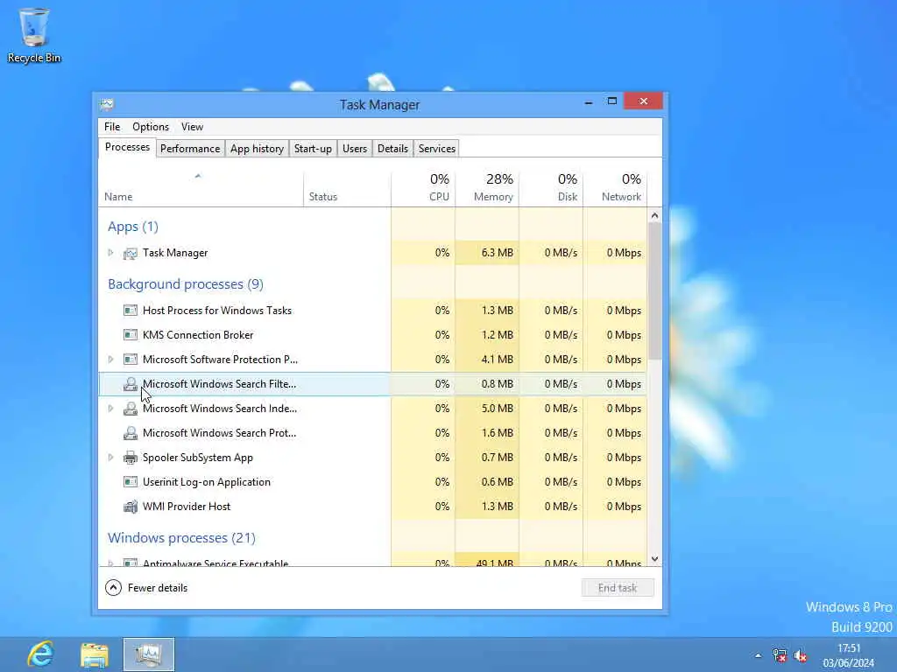
Task: Switch to the App history tab
Action: 257,149
